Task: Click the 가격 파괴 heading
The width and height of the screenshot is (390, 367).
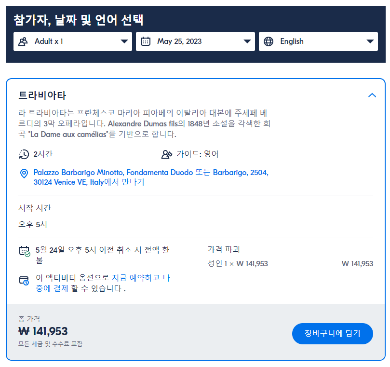Action: click(x=224, y=249)
